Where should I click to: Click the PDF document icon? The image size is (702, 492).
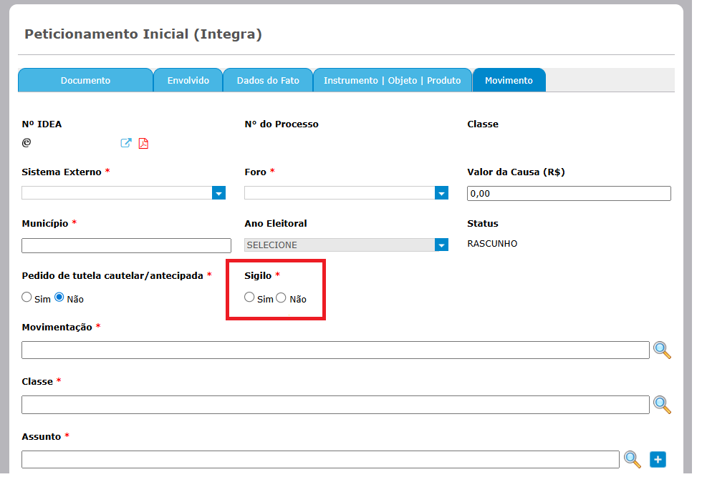[143, 143]
